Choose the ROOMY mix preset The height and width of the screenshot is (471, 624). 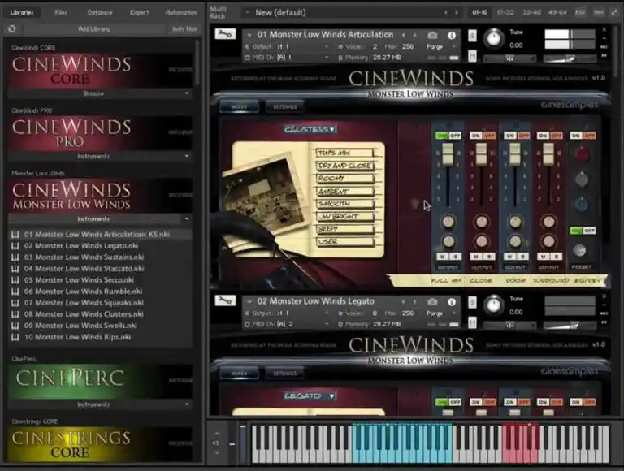point(344,178)
